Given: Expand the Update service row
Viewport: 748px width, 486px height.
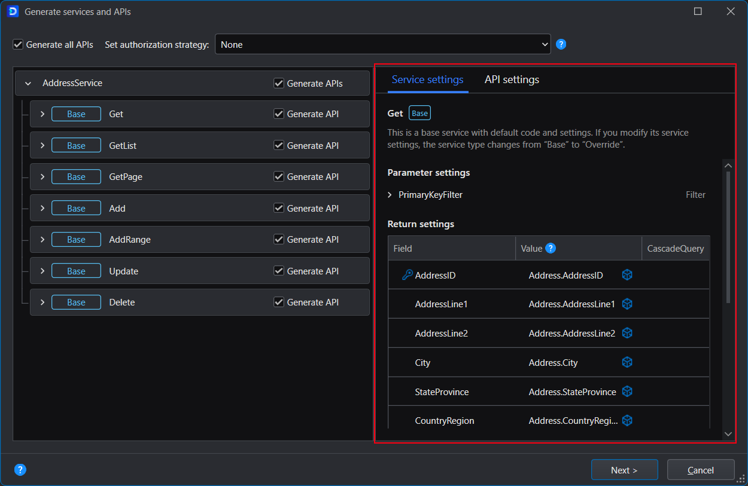Looking at the screenshot, I should (42, 271).
